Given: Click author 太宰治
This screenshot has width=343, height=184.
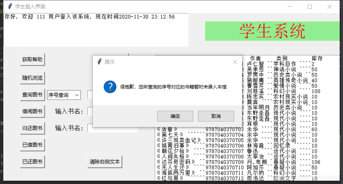Looking at the screenshot, I should tap(255, 157).
